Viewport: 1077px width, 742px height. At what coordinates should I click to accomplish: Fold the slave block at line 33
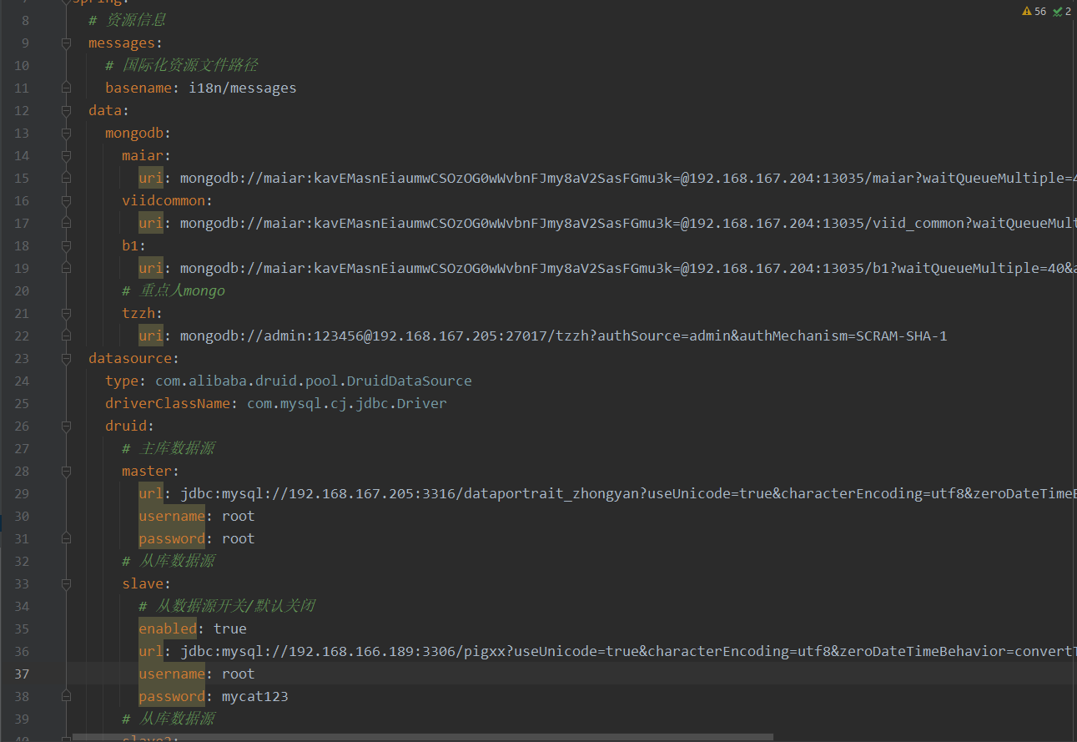pyautogui.click(x=66, y=584)
